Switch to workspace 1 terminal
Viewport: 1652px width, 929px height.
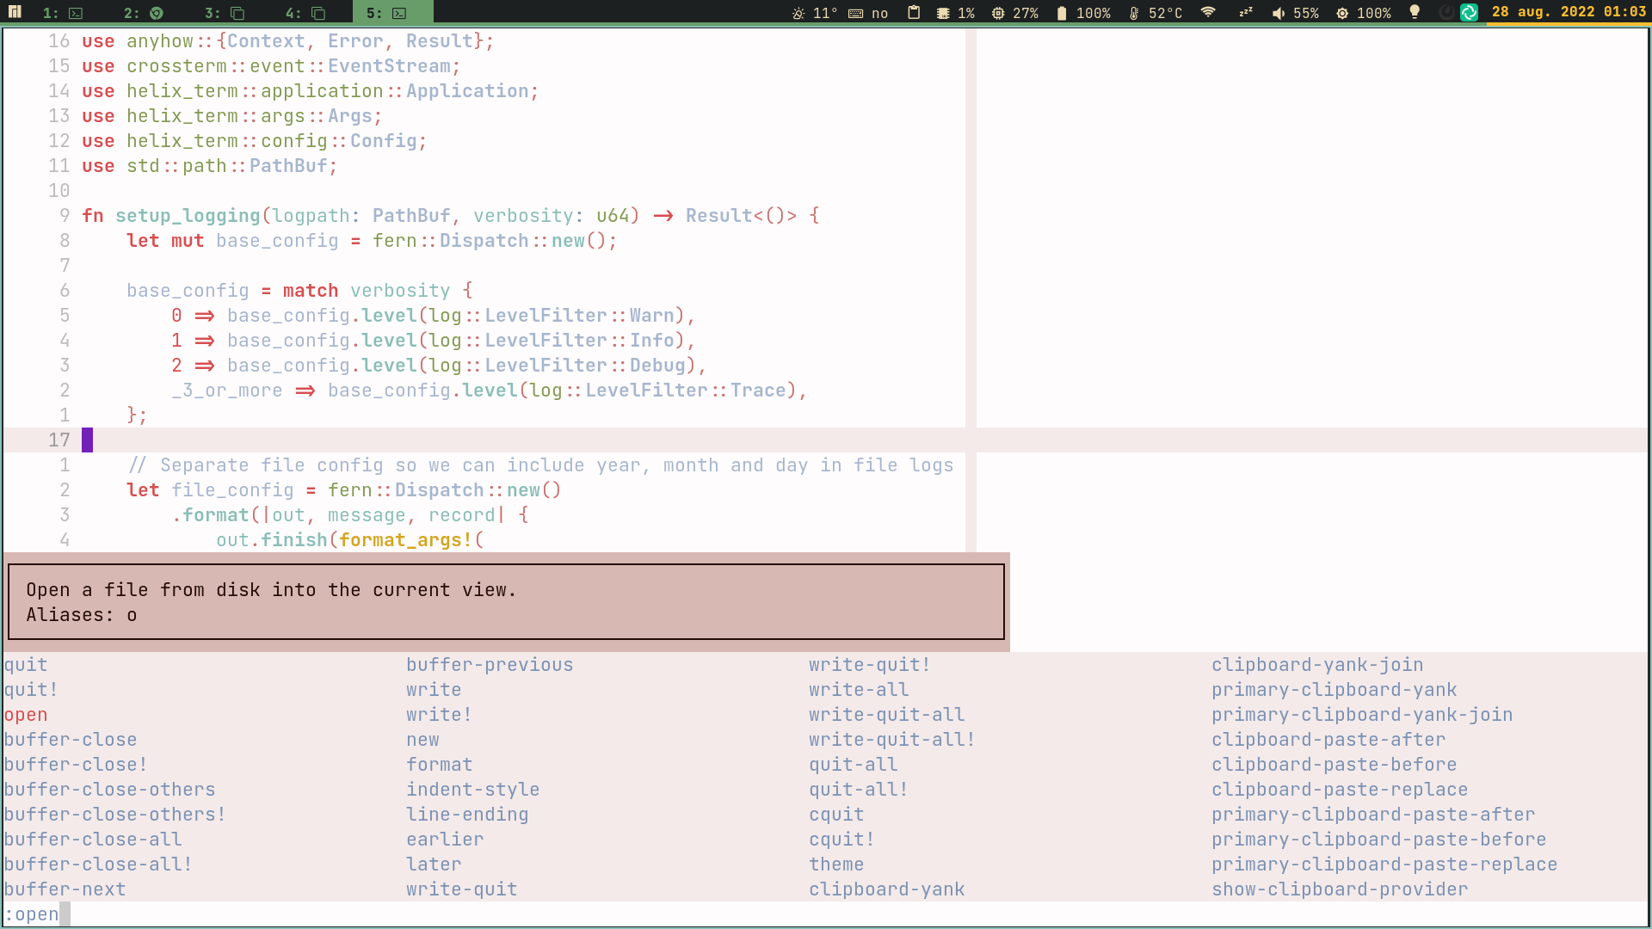63,13
